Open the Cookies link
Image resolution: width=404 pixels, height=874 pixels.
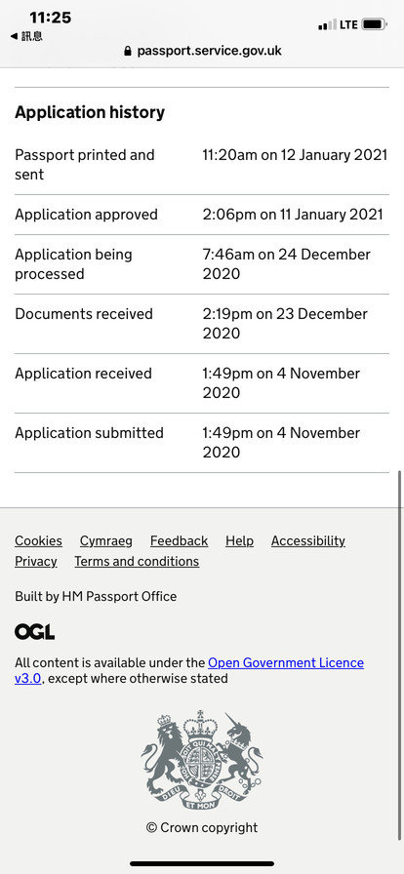38,540
